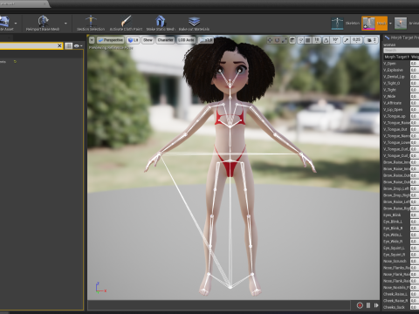Image resolution: width=419 pixels, height=314 pixels.
Task: Open the eye view options dropdown
Action: click(x=79, y=45)
